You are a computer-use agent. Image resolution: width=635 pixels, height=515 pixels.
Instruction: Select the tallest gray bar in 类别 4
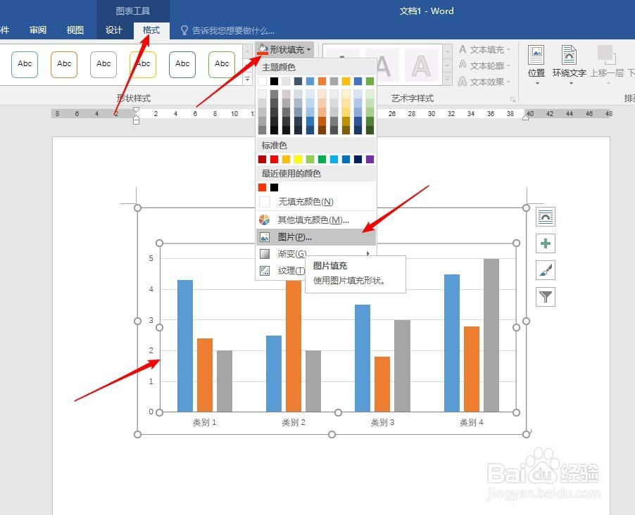tap(491, 335)
